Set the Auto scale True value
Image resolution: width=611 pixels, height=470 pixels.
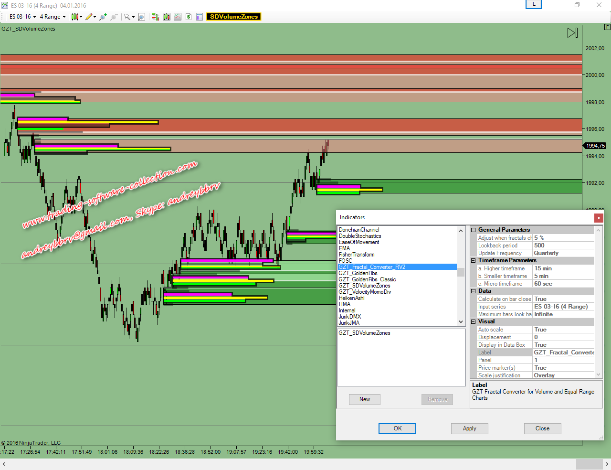point(563,330)
